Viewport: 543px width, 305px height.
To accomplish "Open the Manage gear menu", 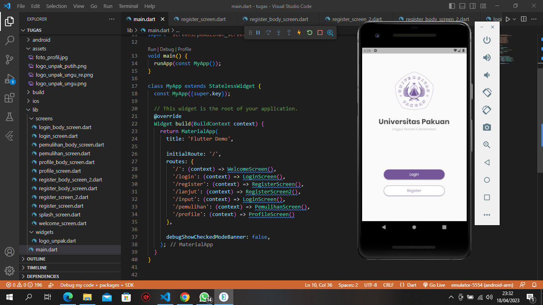I will click(10, 271).
